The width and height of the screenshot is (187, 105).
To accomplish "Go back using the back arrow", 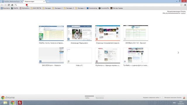I will coord(2,5).
